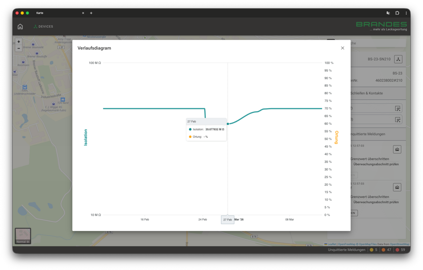Toggle the Isolation series label
Screen dimensions: 423x270
click(85, 137)
